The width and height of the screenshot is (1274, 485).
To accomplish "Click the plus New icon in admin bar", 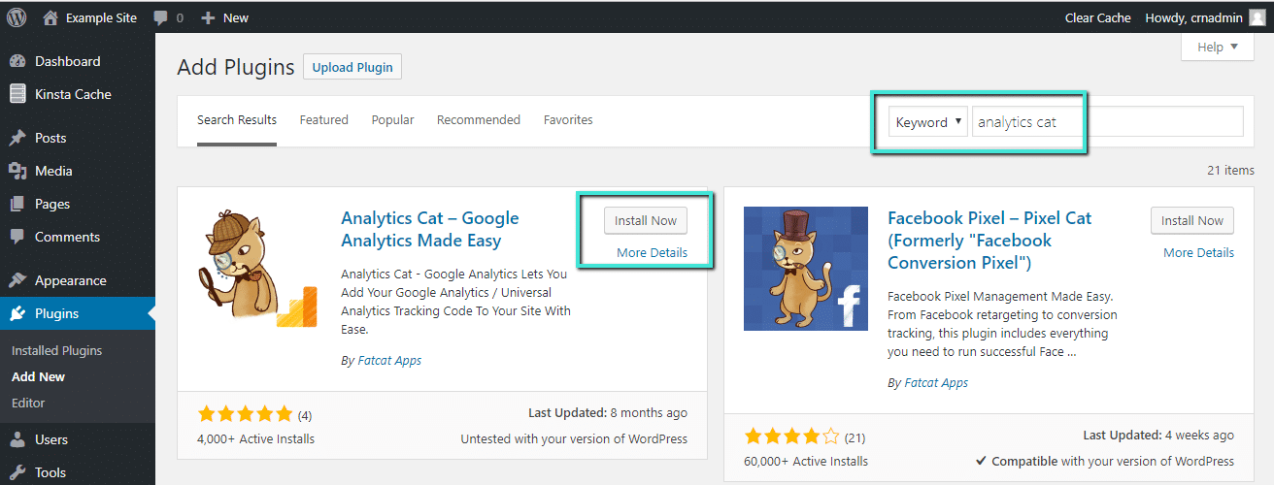I will point(208,17).
